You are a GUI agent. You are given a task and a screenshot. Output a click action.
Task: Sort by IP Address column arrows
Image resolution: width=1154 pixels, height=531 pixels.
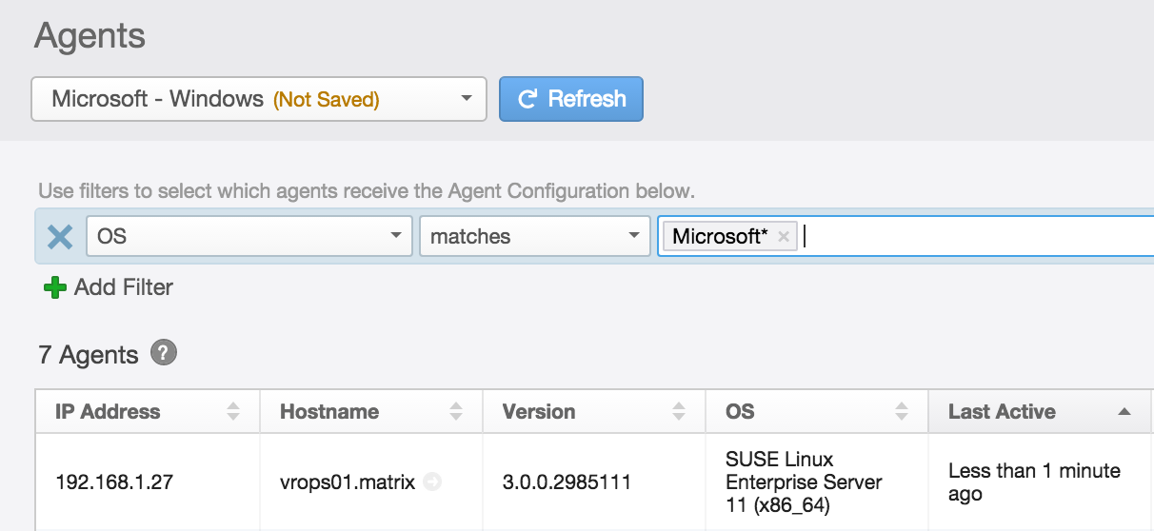pos(233,412)
